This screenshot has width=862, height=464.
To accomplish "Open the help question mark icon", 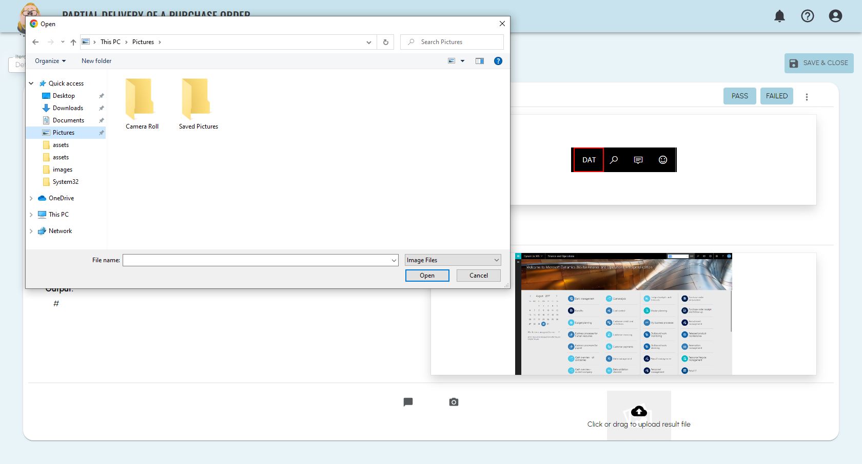I will pos(807,16).
